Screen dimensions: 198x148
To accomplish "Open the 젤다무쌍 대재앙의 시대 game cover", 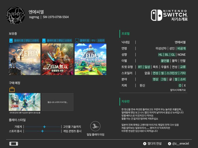I will 58,59.
